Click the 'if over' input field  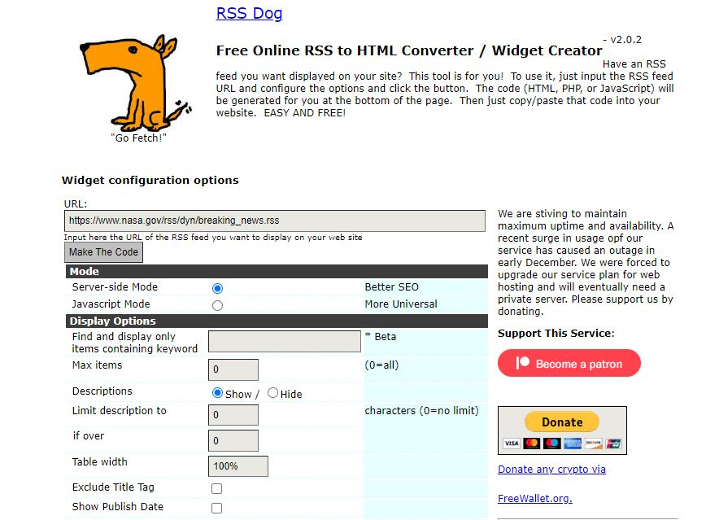click(x=233, y=441)
